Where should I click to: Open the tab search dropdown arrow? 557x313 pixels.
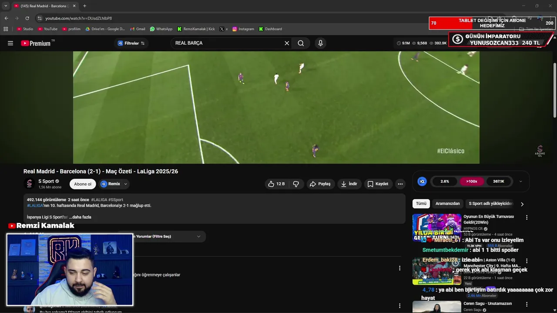point(6,6)
